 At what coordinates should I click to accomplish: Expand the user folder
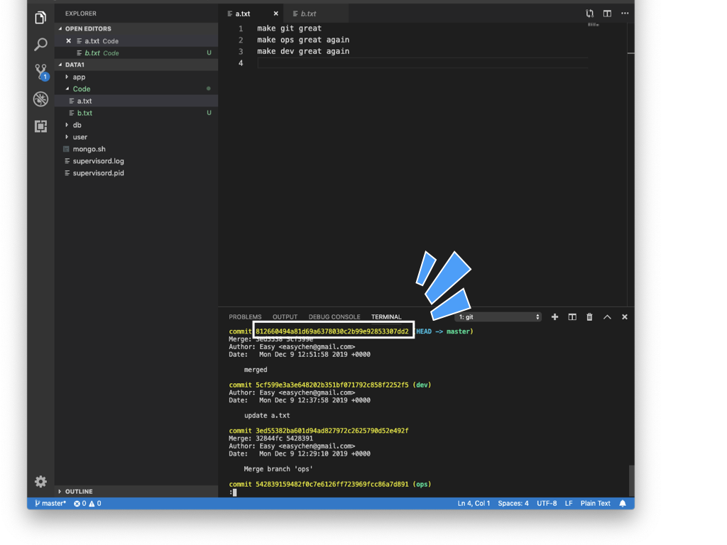tap(136, 137)
